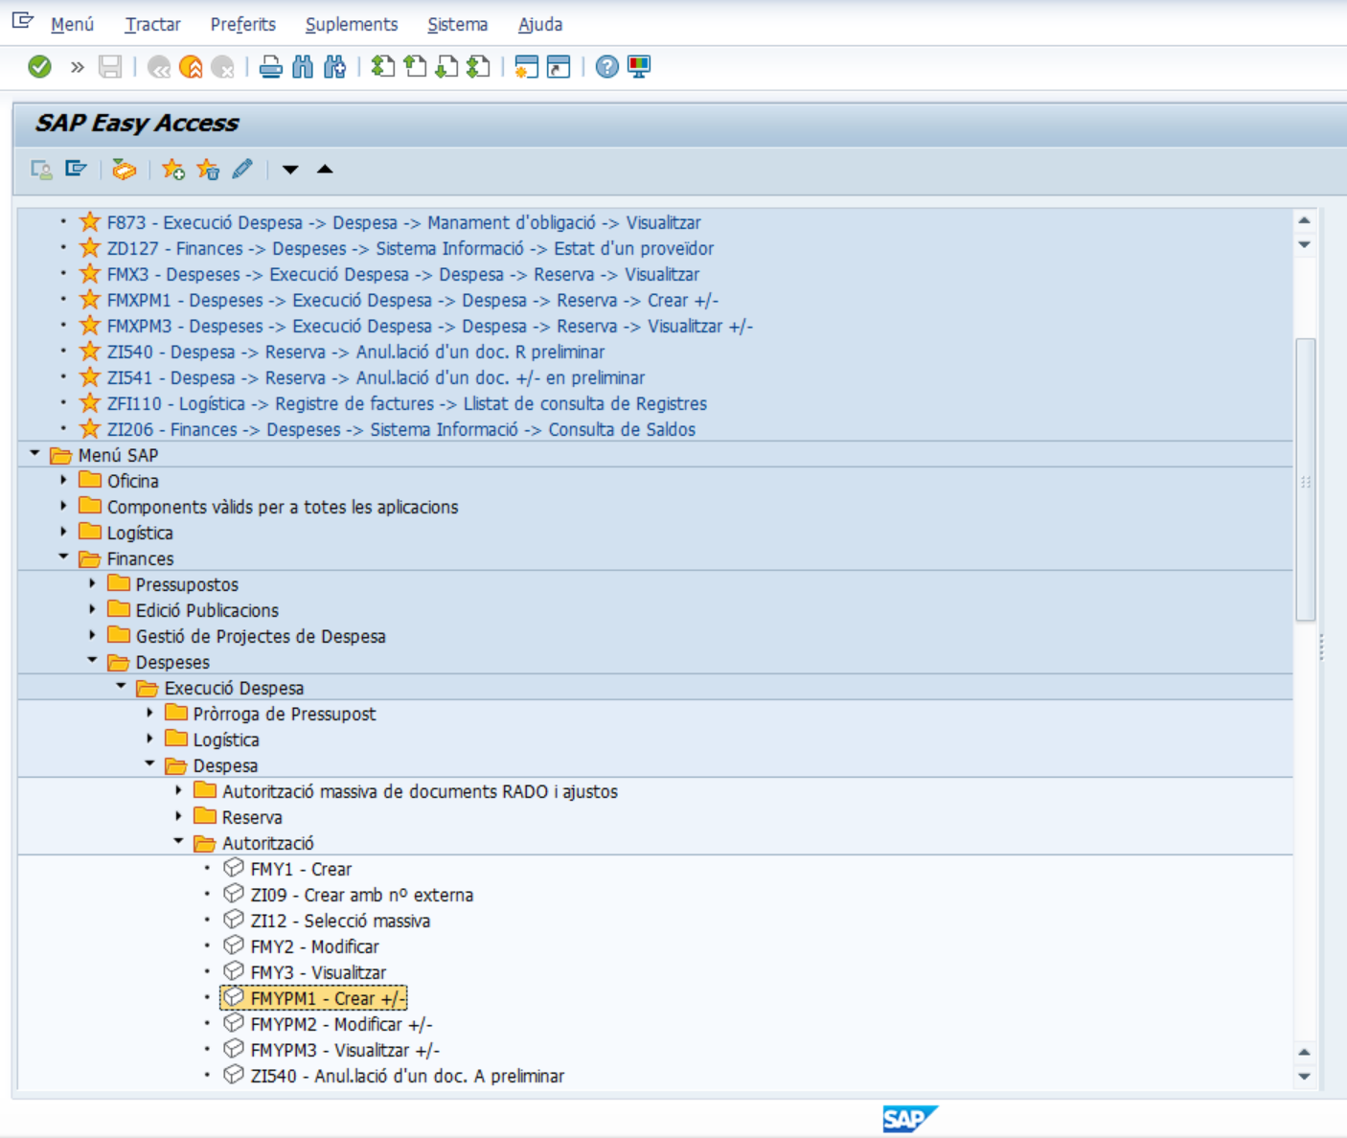Open the Sistema menu
The image size is (1347, 1138).
(x=457, y=24)
